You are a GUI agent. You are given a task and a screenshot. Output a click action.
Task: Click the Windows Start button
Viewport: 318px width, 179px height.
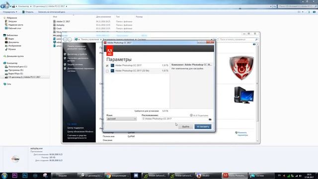point(4,176)
